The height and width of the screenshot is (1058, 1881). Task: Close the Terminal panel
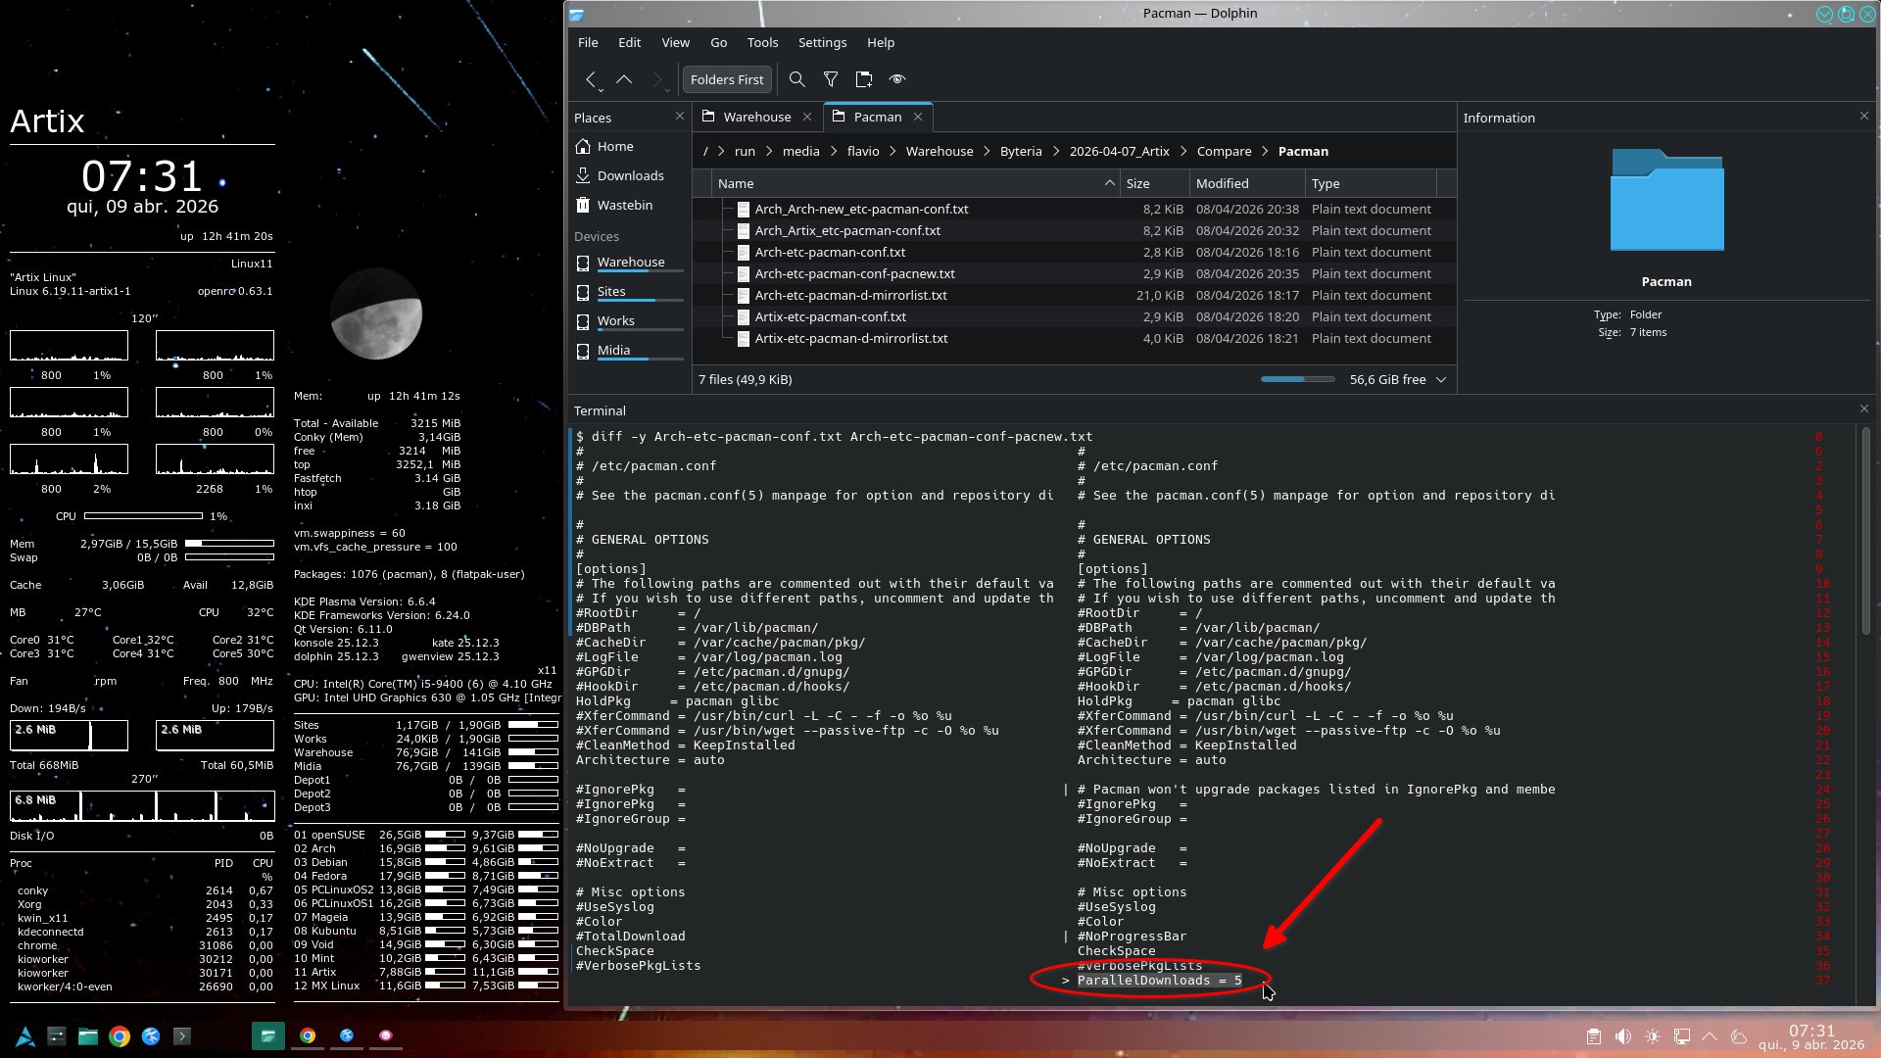point(1863,409)
